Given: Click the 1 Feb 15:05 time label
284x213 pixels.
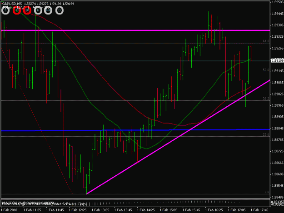Looking at the screenshot, I should coord(169,210).
